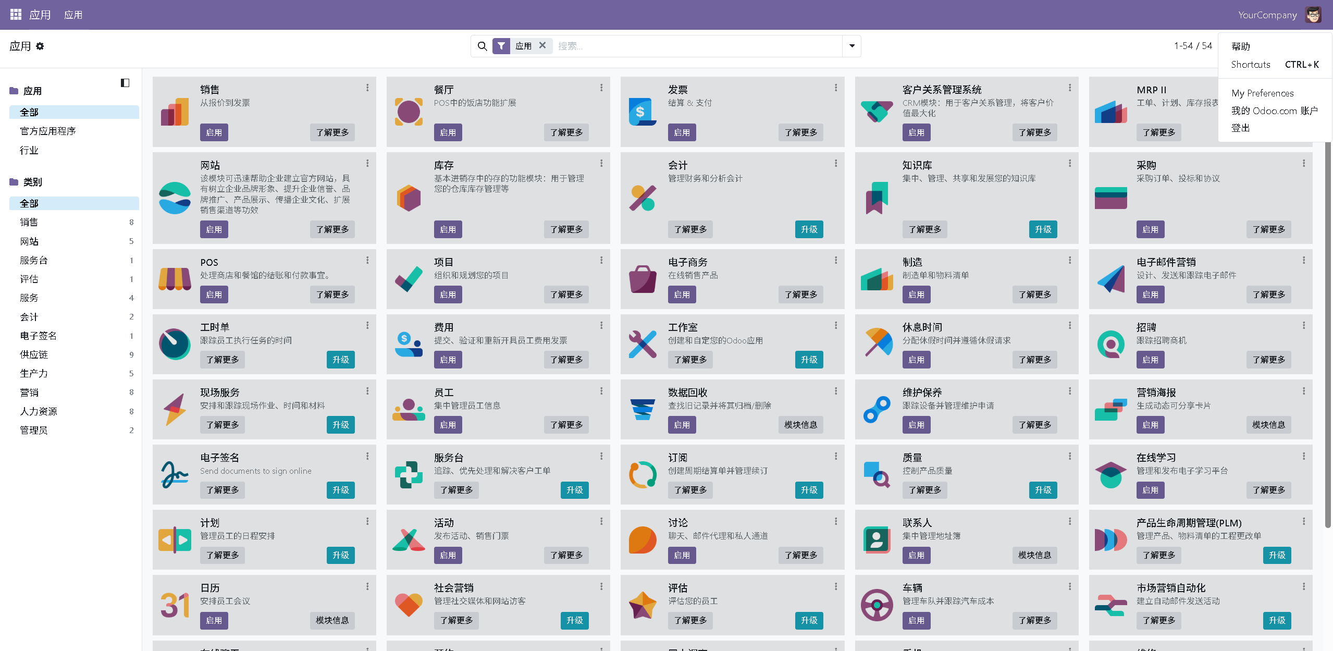Open the three-dot menu on 餐厅 card
The width and height of the screenshot is (1333, 651).
coord(601,88)
